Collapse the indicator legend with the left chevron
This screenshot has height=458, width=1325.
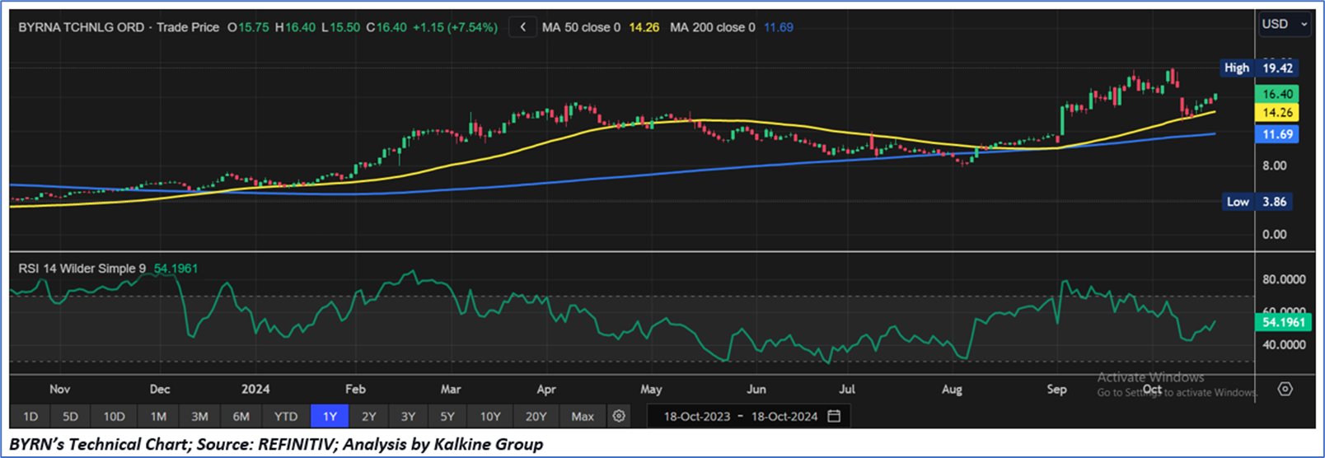click(522, 27)
